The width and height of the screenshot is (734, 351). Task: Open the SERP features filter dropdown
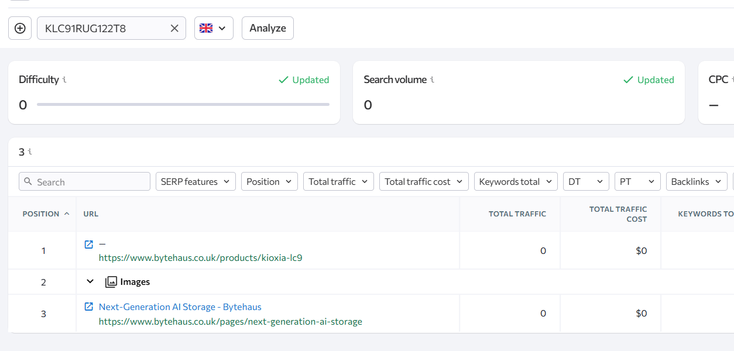point(195,182)
